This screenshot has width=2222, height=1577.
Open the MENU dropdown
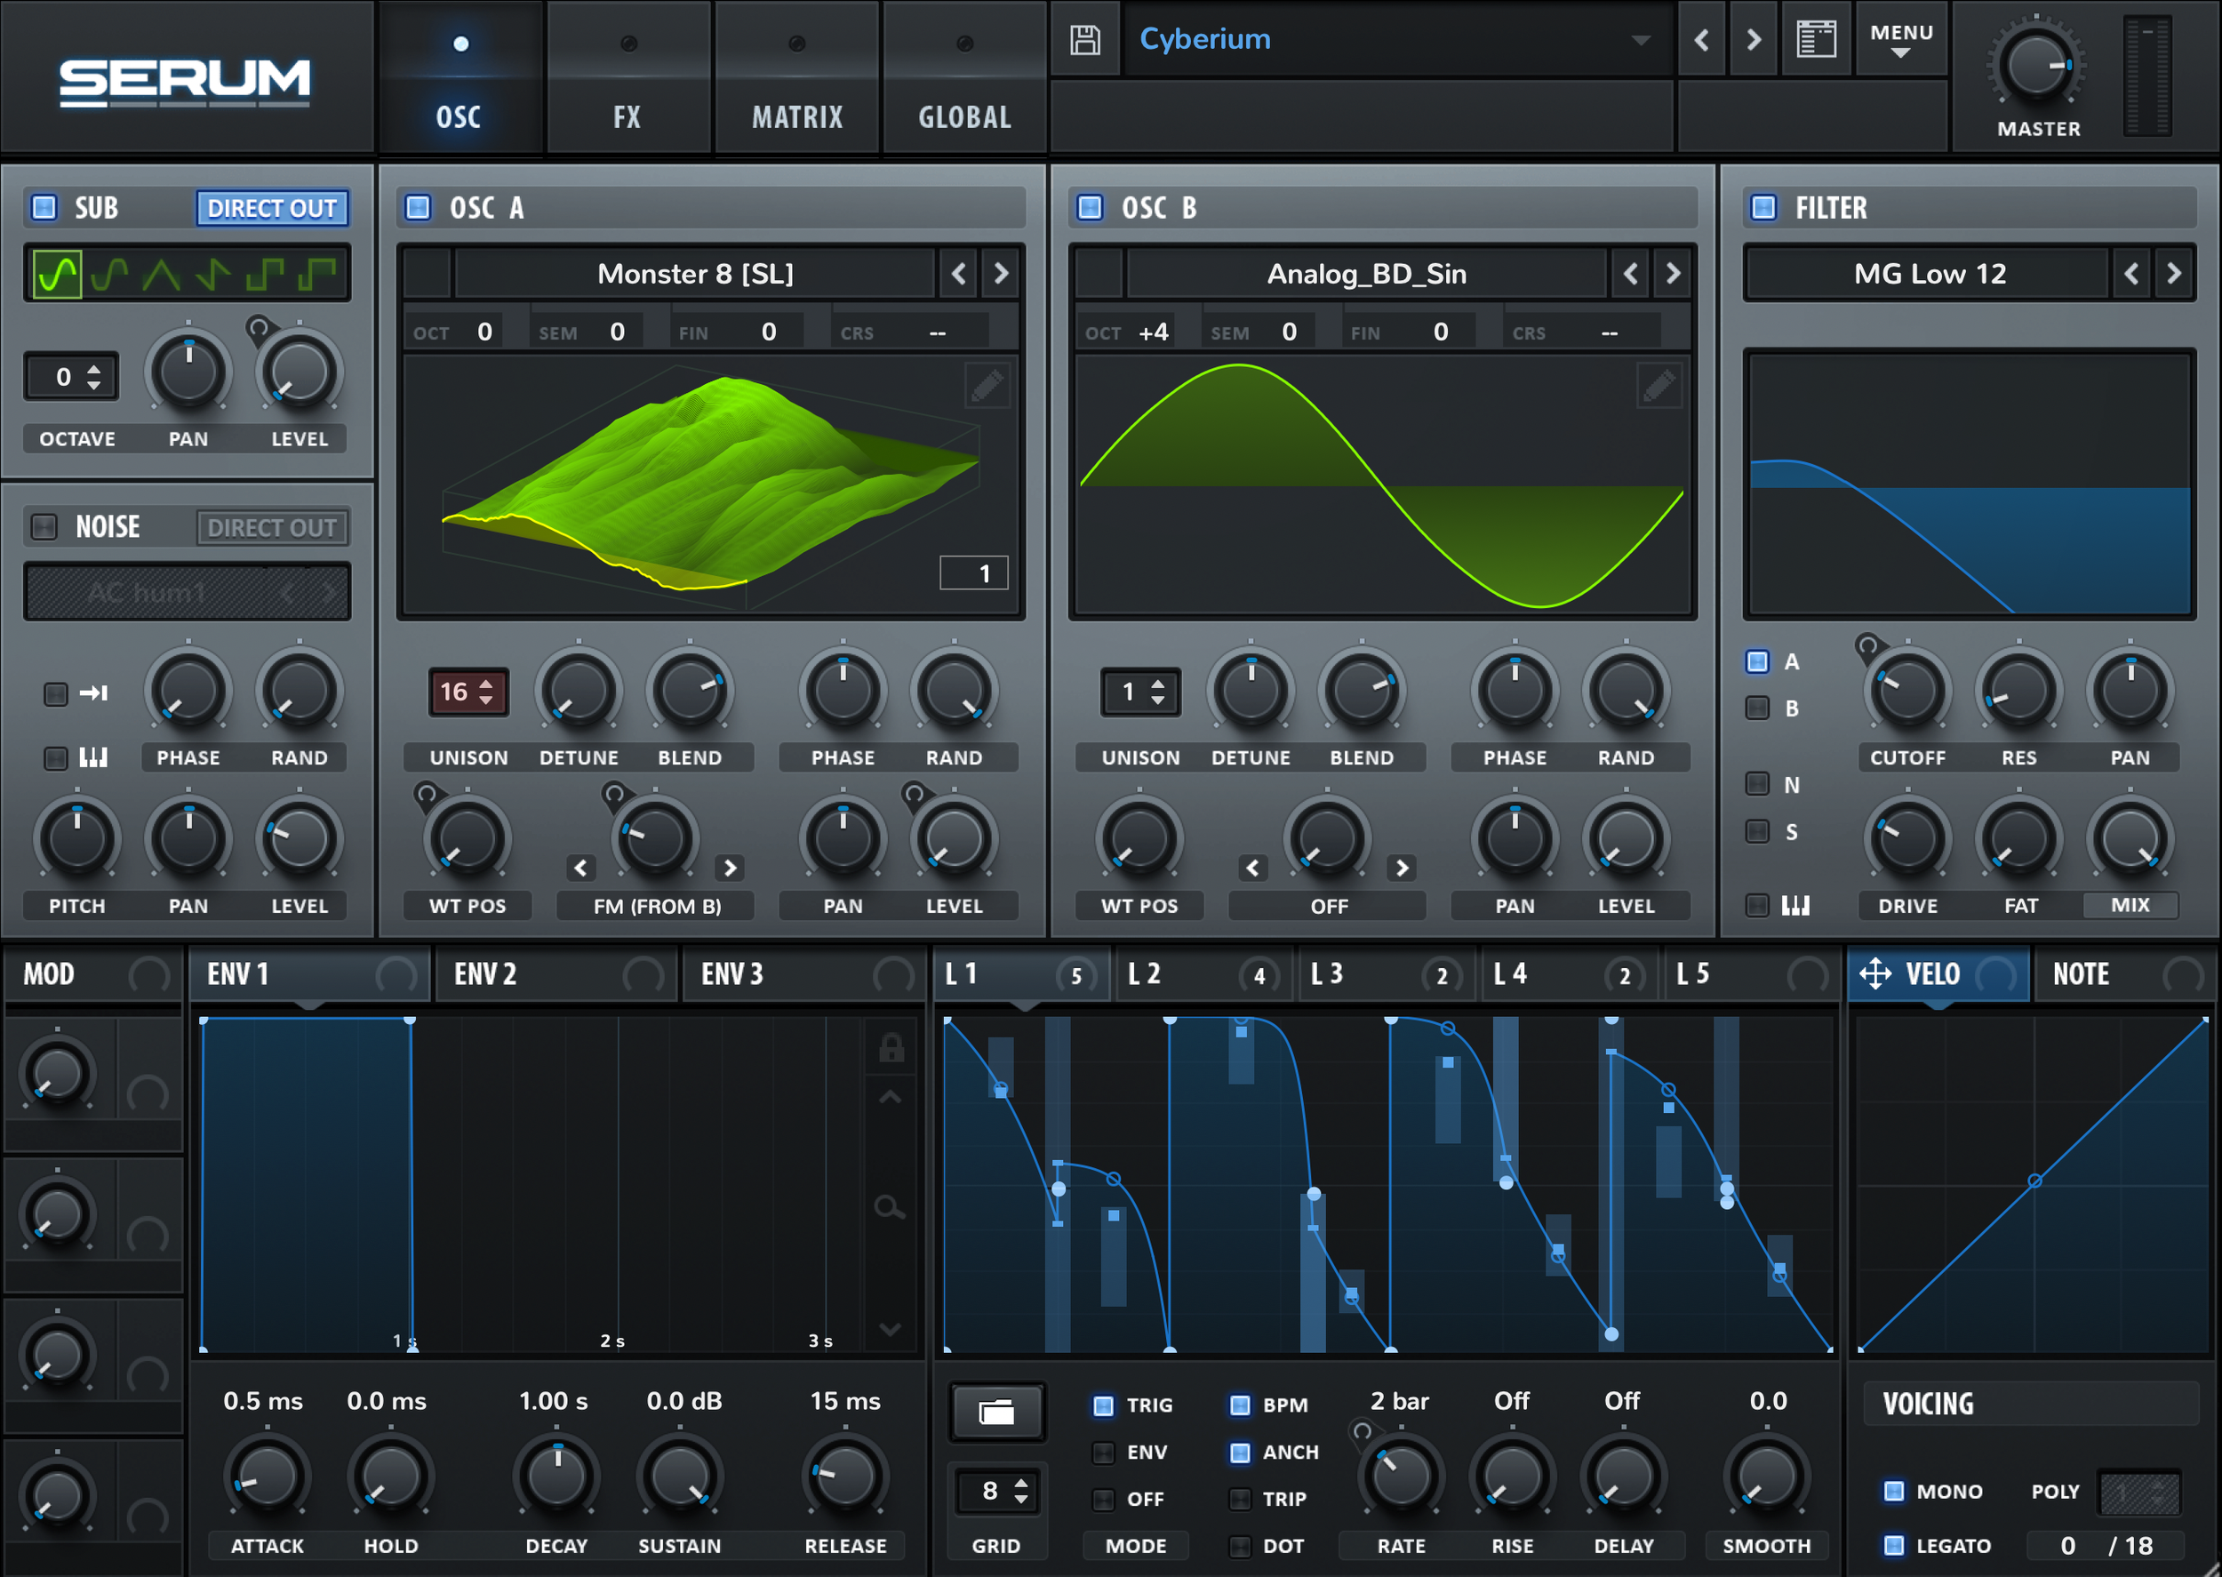click(x=1902, y=40)
